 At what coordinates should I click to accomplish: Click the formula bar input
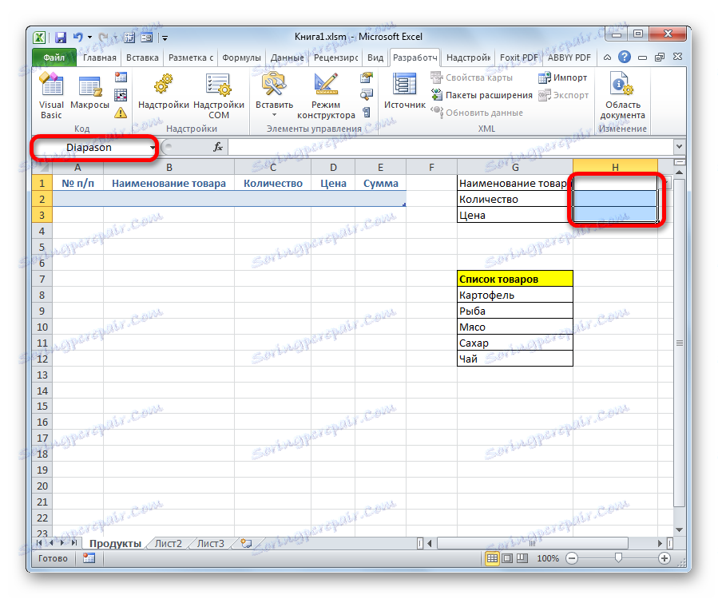tap(450, 147)
